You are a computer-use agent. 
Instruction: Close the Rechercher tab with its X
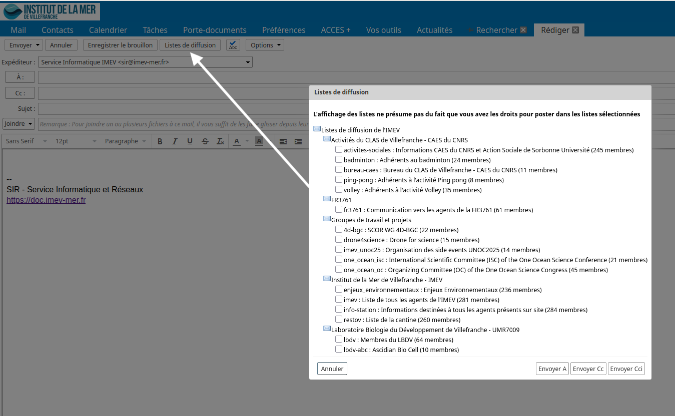point(523,30)
